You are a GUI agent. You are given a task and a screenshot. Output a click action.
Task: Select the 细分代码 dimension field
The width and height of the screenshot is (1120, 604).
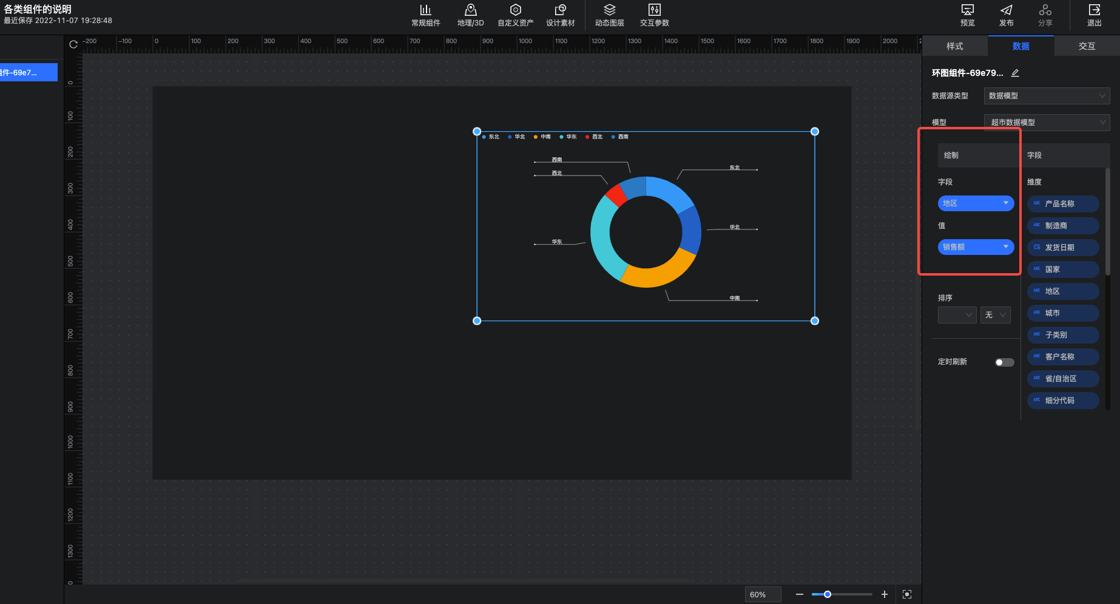click(x=1063, y=401)
